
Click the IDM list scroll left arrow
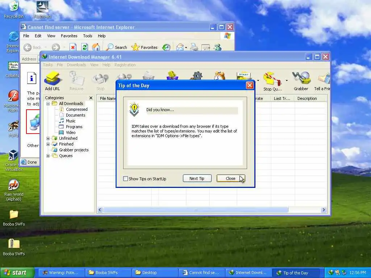tap(100, 210)
